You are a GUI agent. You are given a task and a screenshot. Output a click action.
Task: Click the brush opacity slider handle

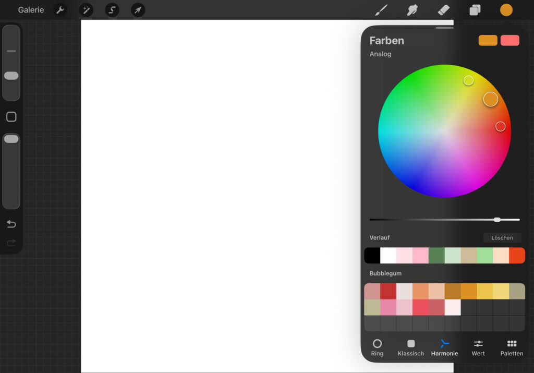pyautogui.click(x=11, y=139)
